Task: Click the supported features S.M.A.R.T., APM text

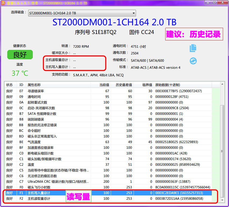Action: point(98,75)
